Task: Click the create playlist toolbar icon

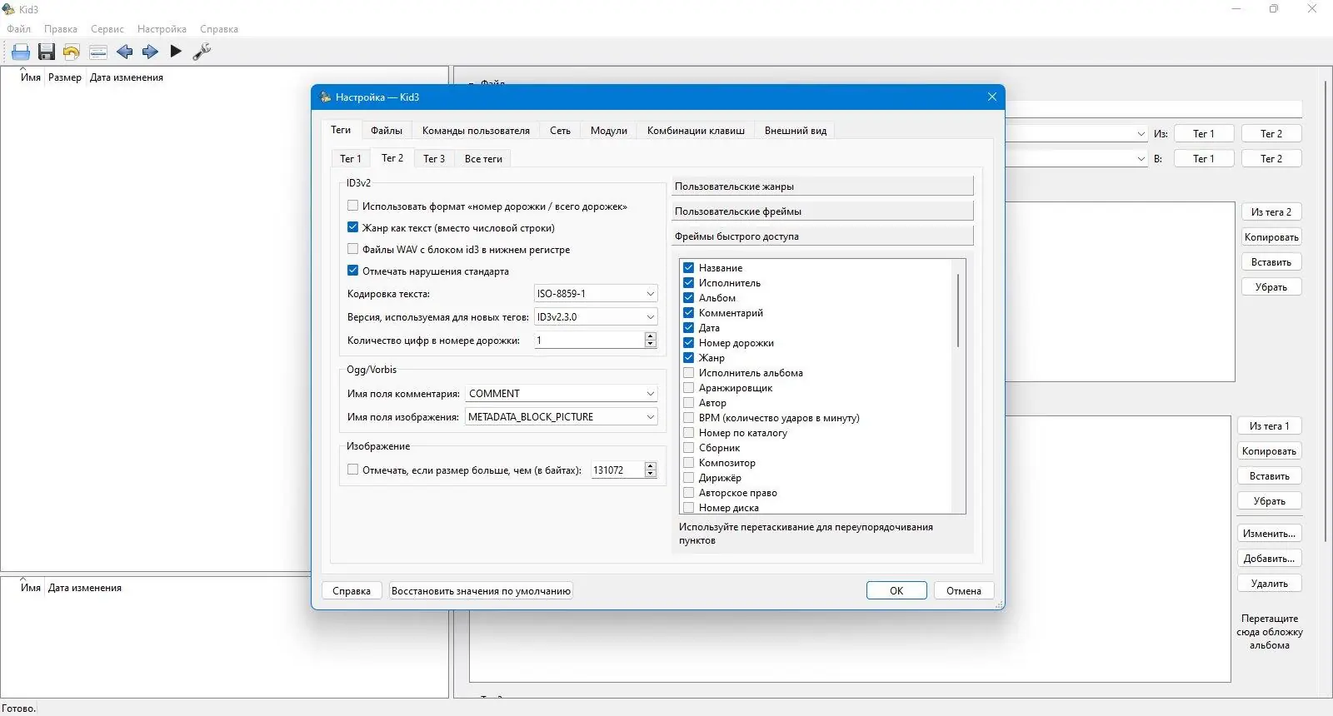Action: 98,52
